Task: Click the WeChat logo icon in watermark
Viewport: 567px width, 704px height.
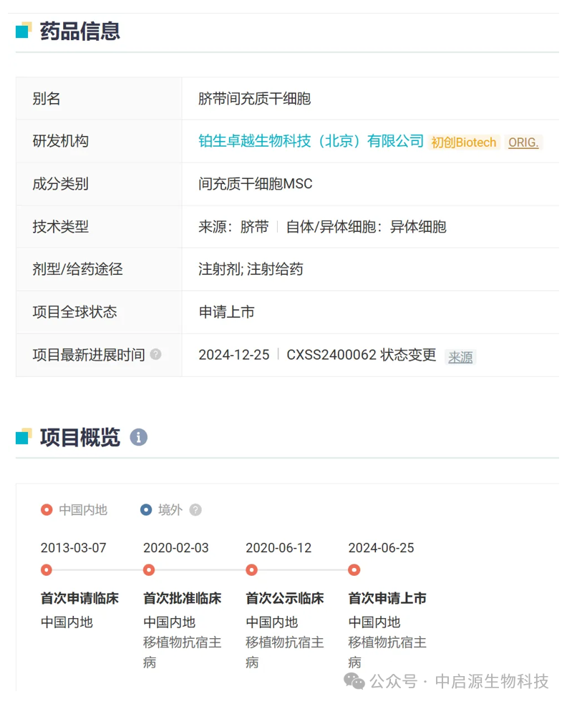Action: 354,680
